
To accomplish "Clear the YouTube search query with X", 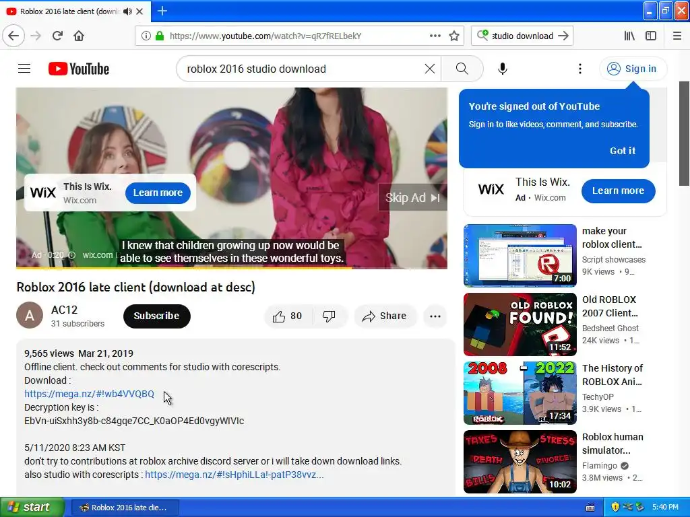I will [430, 69].
